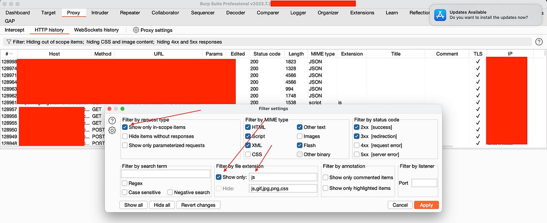547x223 pixels.
Task: Sort by MIME type column header
Action: [x=322, y=54]
